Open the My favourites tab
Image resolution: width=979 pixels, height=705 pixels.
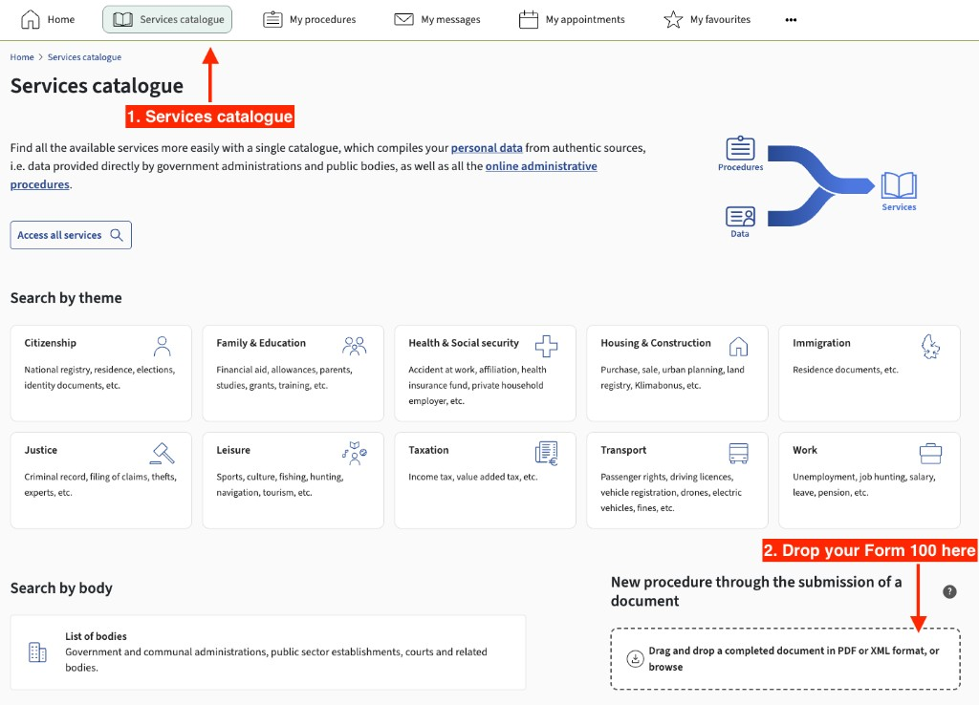tap(707, 19)
